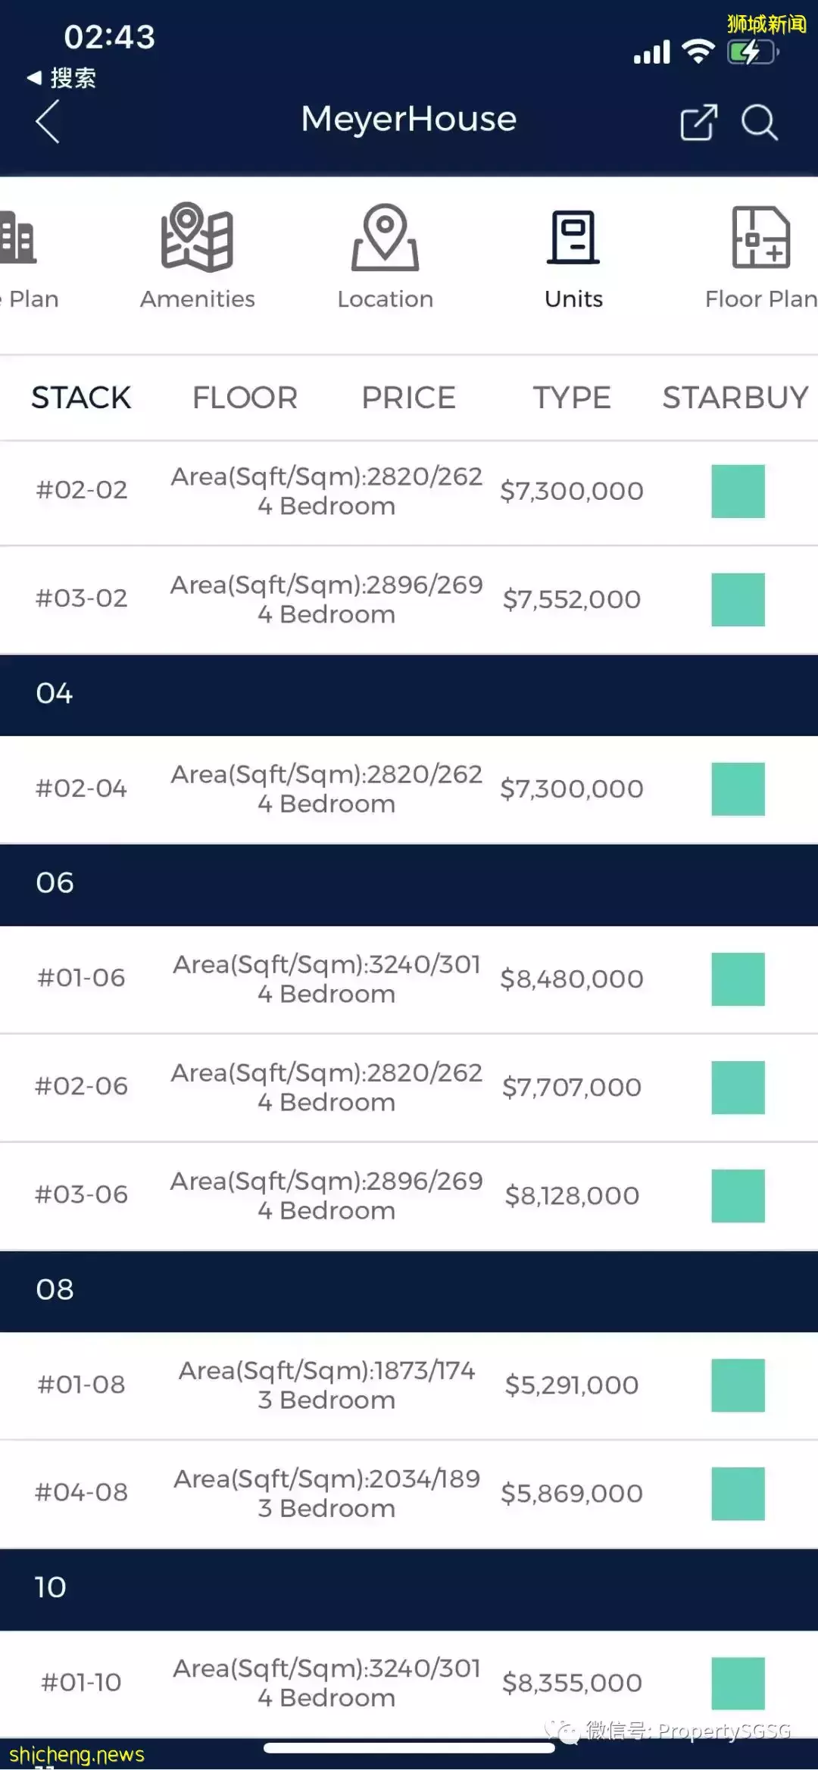Collapse the stack 04 section header

click(x=409, y=695)
